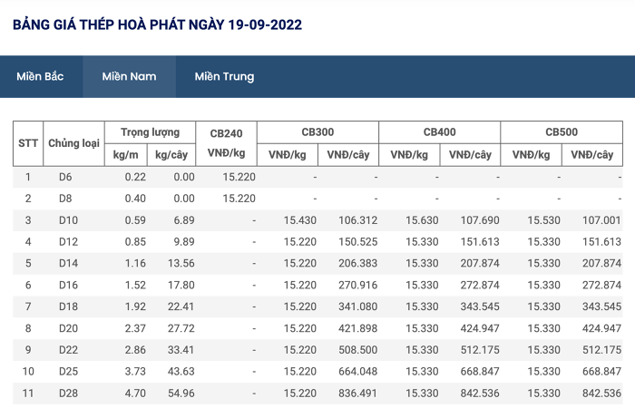Click the D25 CB400 price 668.847
Image resolution: width=635 pixels, height=418 pixels.
pos(480,372)
